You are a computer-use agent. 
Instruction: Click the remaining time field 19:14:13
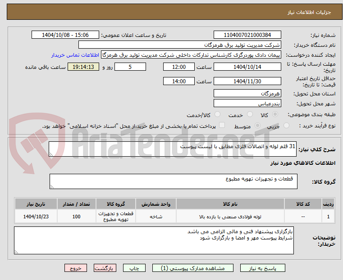[83, 67]
